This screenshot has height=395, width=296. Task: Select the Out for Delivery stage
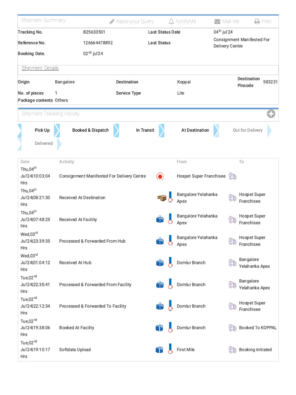(x=247, y=130)
